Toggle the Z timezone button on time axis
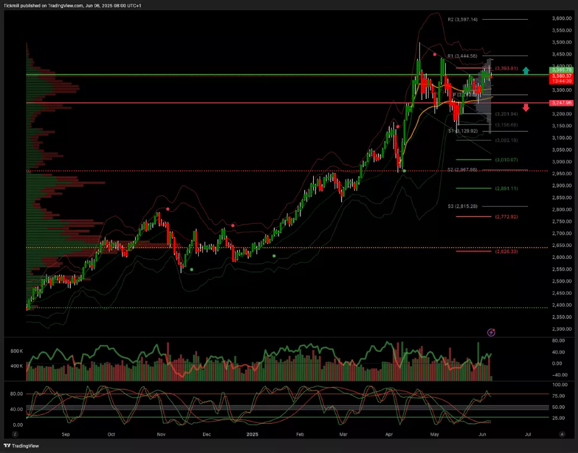 (x=13, y=435)
